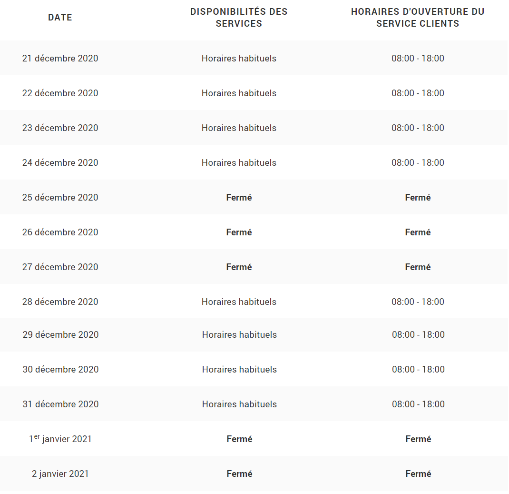
Task: Select the 21 décembre 2020 date cell
Action: 60,58
